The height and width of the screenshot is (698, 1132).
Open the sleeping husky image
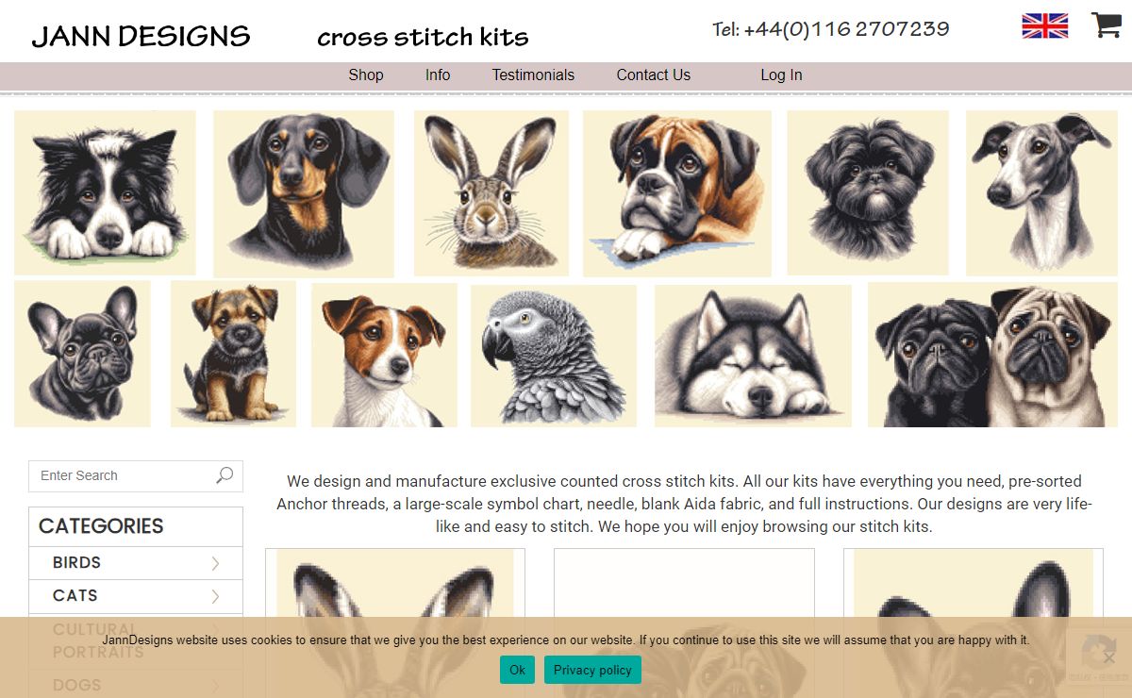coord(753,356)
